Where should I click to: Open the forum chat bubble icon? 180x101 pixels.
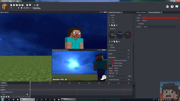[x=177, y=6]
